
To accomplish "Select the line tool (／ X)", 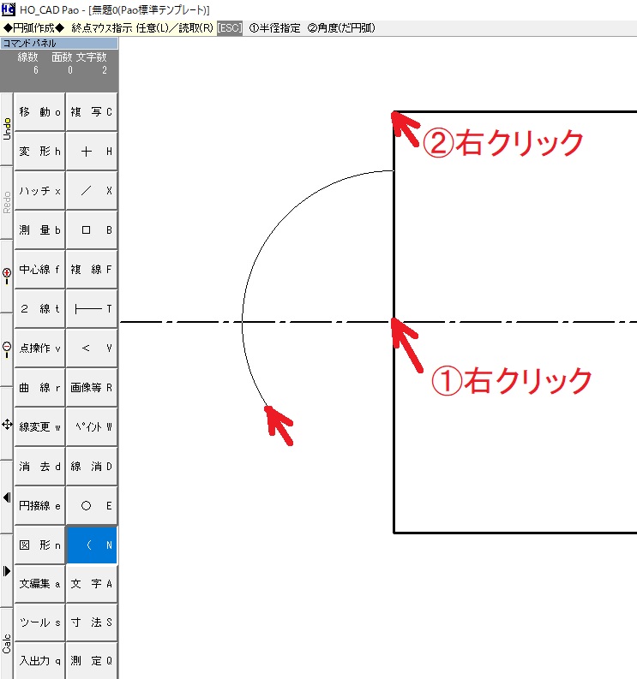I will [92, 191].
